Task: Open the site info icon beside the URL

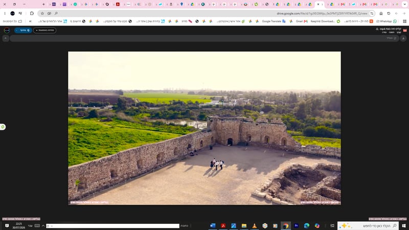Action: (x=372, y=13)
